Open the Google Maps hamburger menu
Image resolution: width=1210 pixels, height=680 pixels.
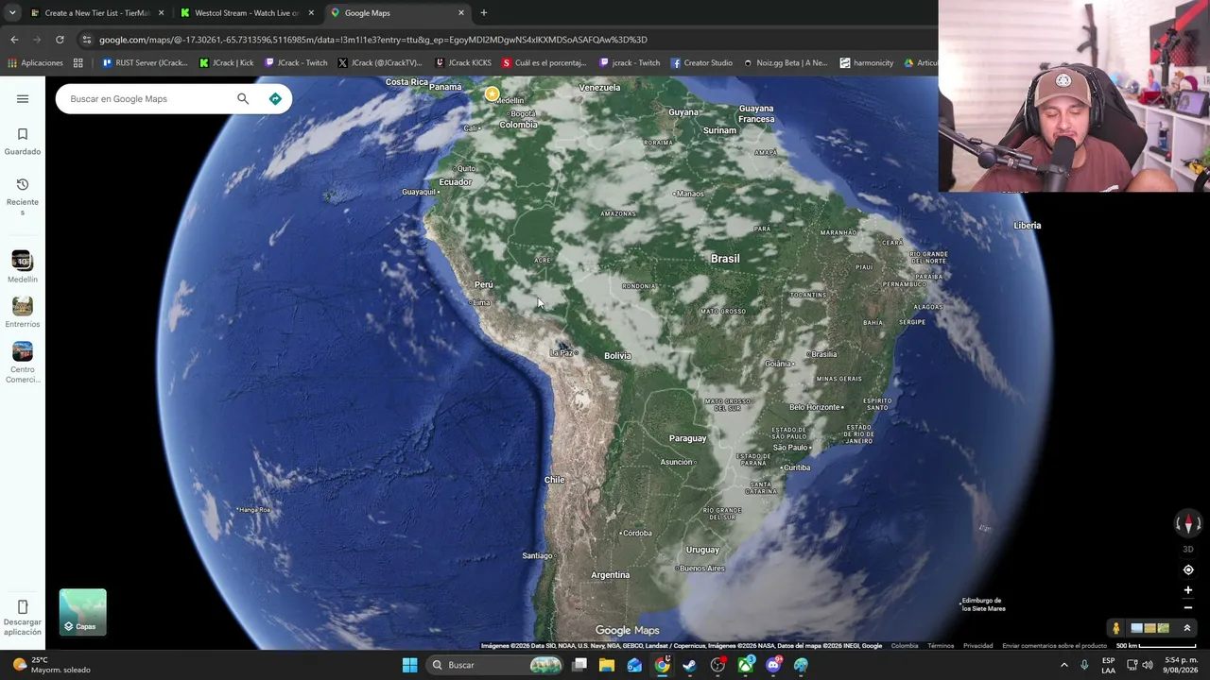(x=23, y=98)
